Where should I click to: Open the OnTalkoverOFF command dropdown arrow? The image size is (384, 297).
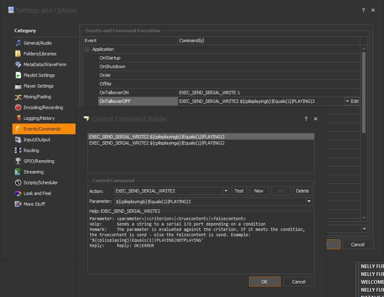[347, 101]
